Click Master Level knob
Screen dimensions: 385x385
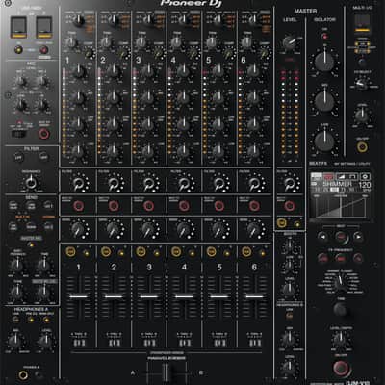tap(290, 42)
